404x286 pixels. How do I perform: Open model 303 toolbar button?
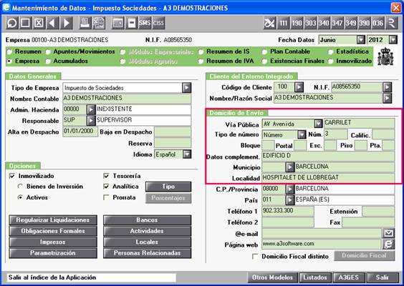pyautogui.click(x=310, y=23)
